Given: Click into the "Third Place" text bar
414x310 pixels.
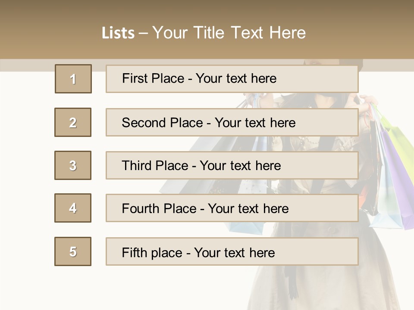Looking at the screenshot, I should tap(232, 165).
